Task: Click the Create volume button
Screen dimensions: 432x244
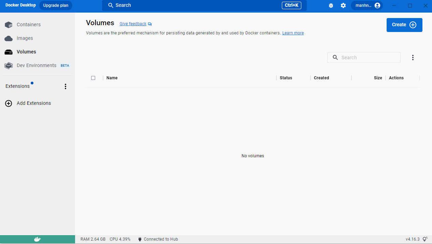Action: (x=404, y=25)
